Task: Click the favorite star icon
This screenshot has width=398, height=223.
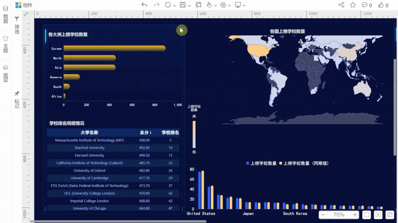Action: click(353, 5)
